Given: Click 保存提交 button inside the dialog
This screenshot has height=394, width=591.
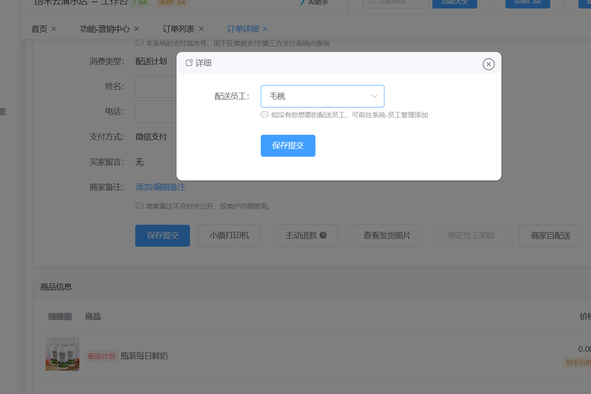Looking at the screenshot, I should 288,146.
